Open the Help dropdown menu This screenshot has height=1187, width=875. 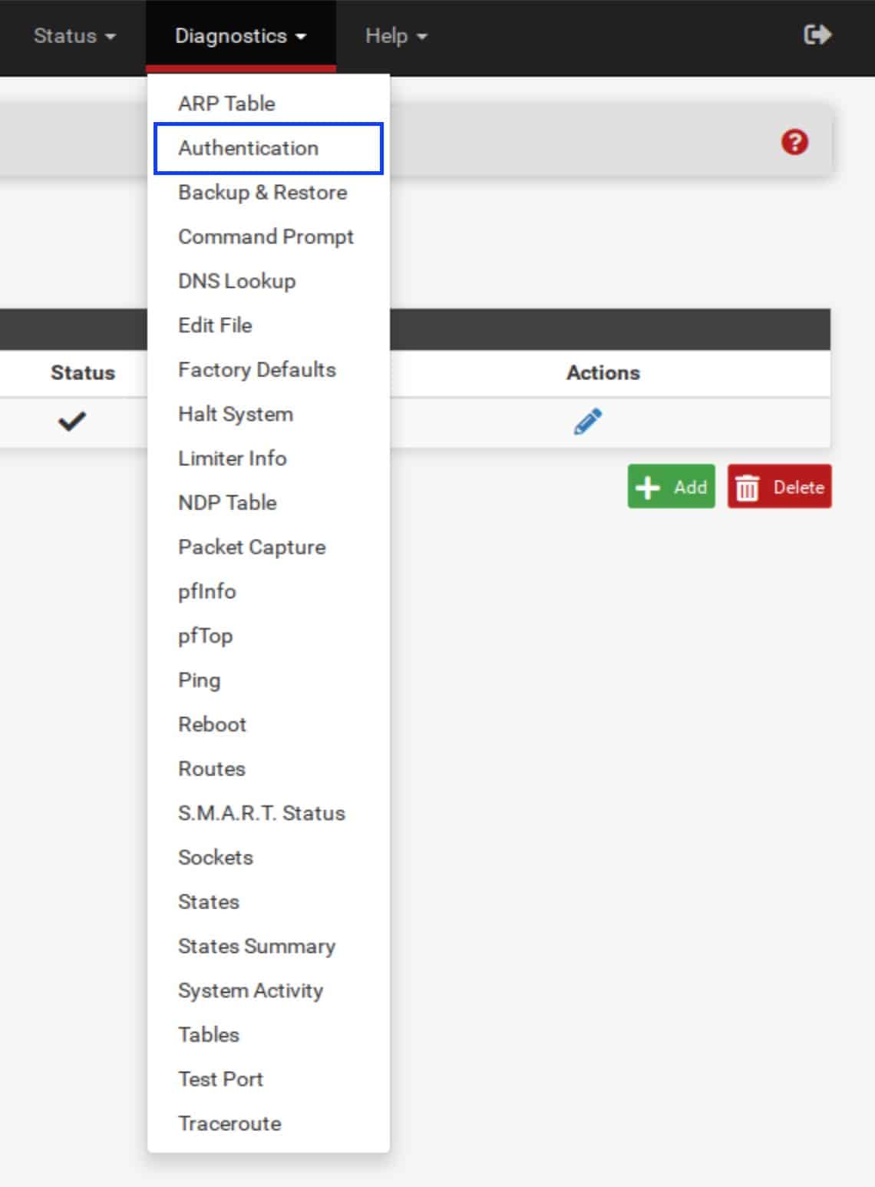pyautogui.click(x=396, y=36)
